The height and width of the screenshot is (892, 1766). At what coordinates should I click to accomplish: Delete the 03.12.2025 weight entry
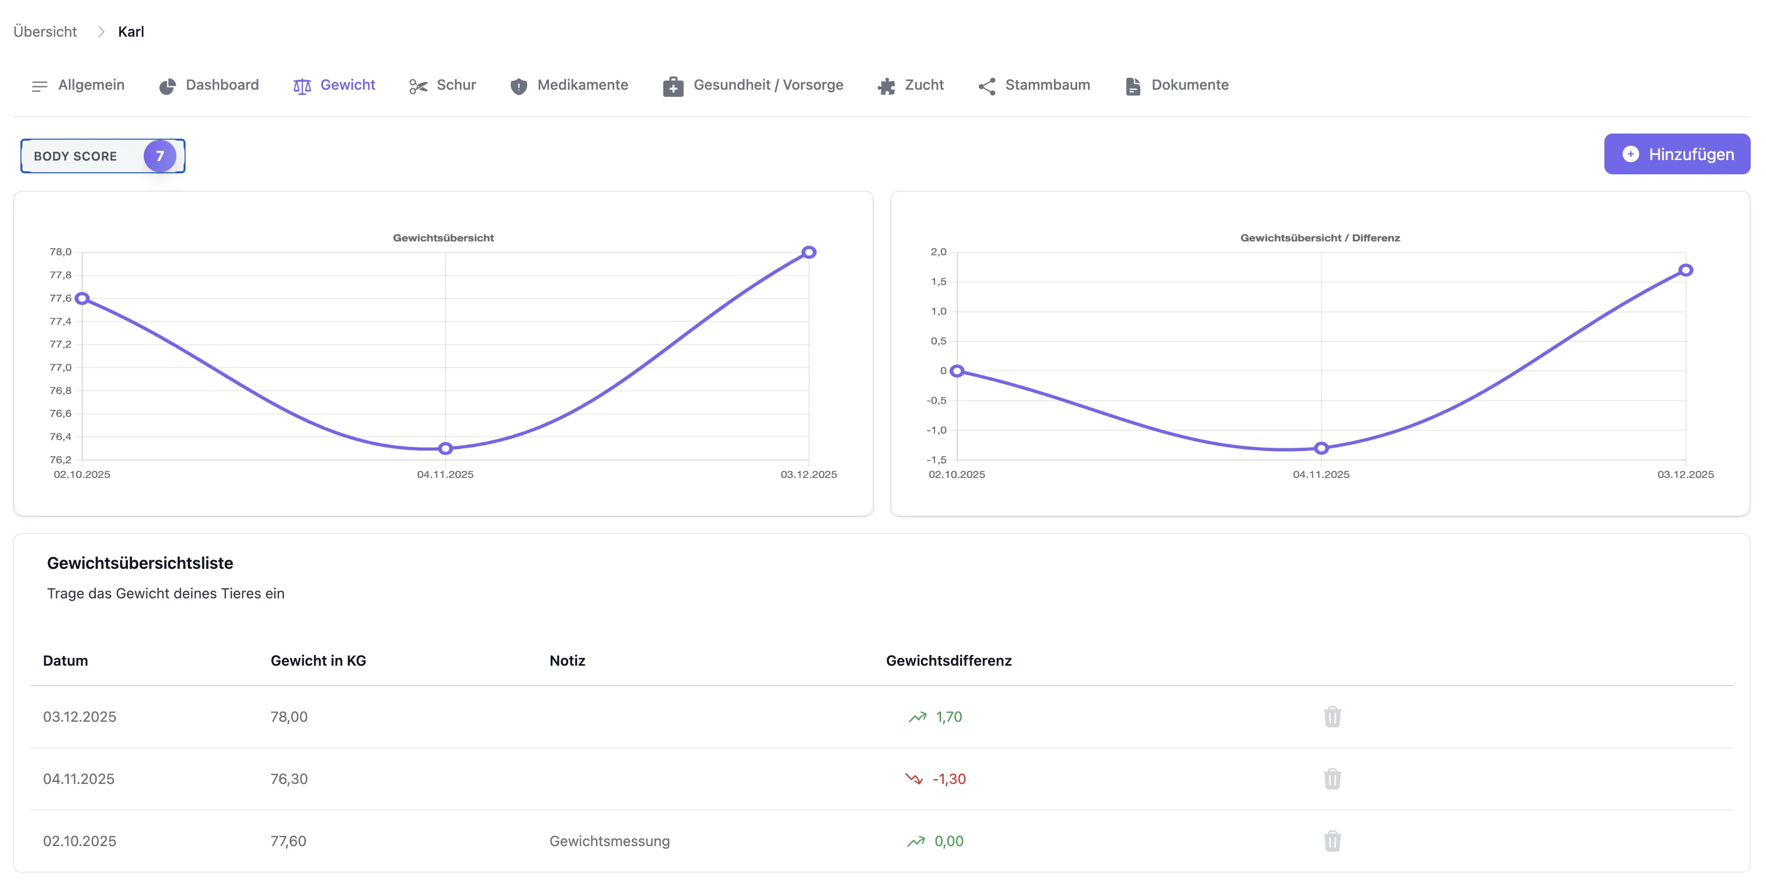click(x=1331, y=717)
